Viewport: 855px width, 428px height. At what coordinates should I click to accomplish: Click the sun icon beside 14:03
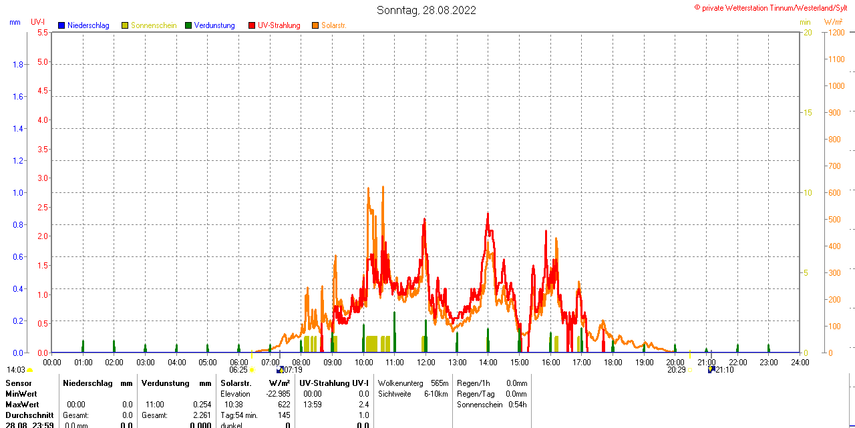point(30,370)
